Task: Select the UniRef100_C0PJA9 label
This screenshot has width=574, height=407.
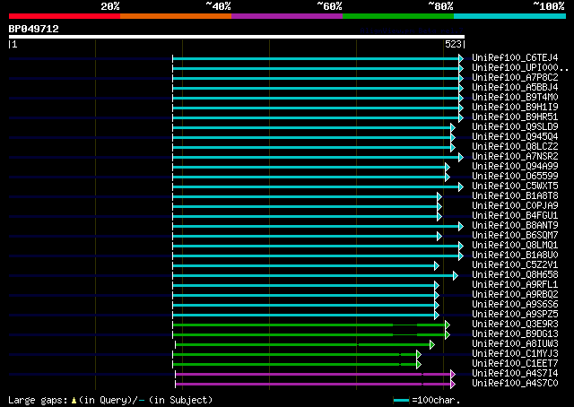Action: pos(515,206)
